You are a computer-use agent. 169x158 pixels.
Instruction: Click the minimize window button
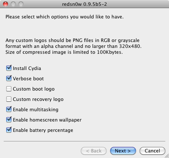tap(13, 4)
